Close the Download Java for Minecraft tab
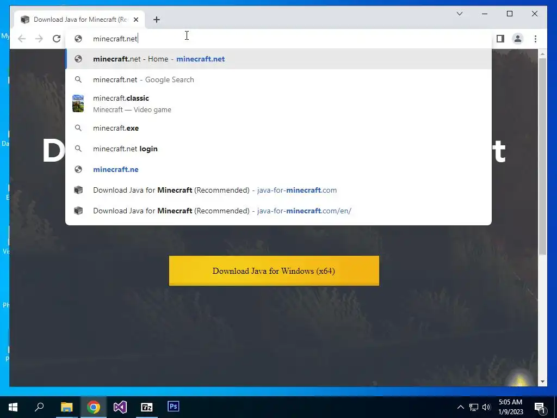 135,20
